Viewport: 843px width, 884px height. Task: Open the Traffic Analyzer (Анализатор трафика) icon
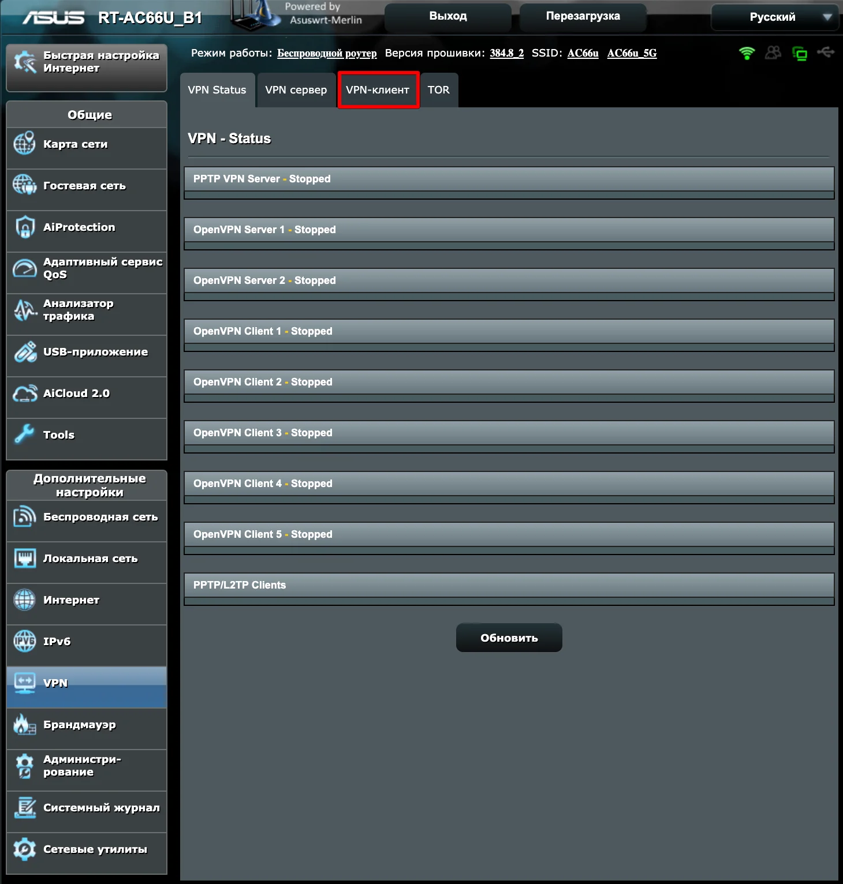click(x=24, y=310)
